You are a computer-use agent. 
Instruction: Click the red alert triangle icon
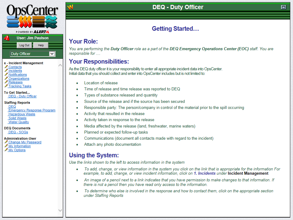pyautogui.click(x=7, y=38)
